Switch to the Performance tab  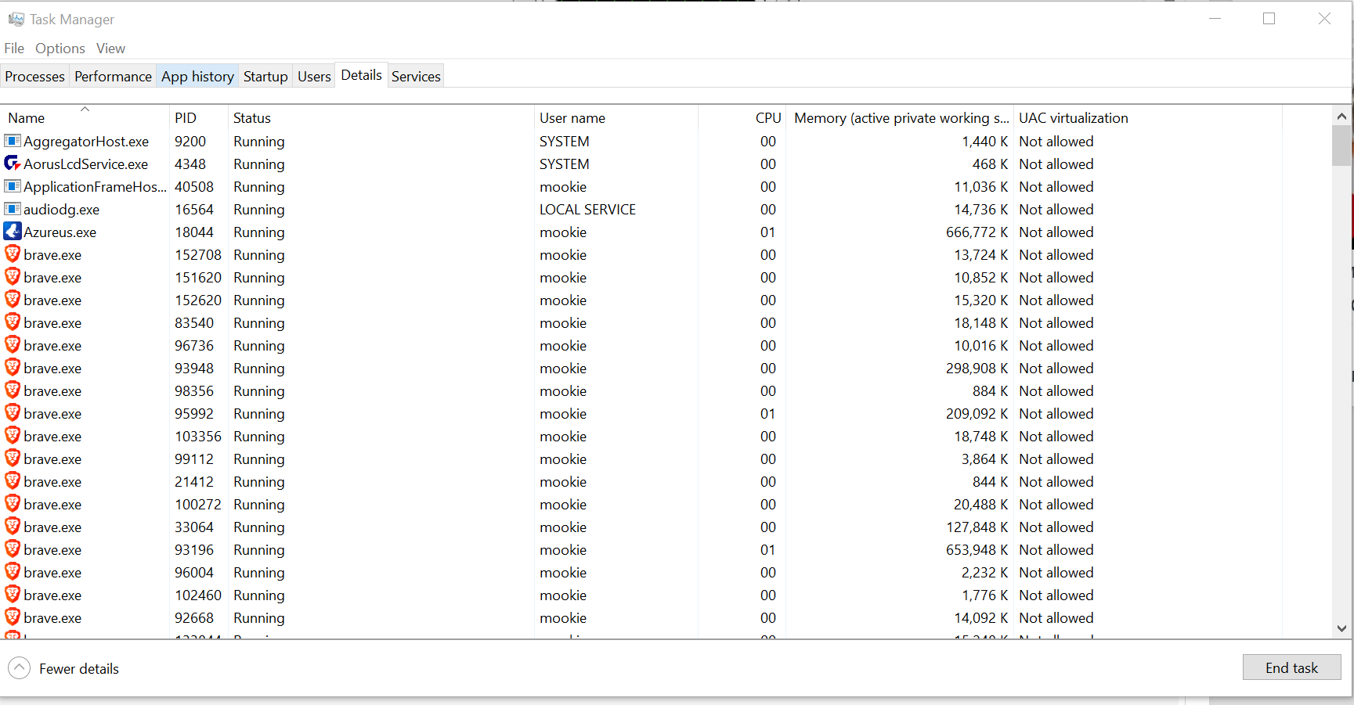(x=113, y=76)
